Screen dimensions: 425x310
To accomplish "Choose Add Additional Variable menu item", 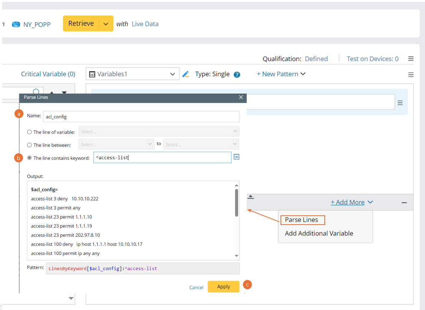I will [x=319, y=234].
